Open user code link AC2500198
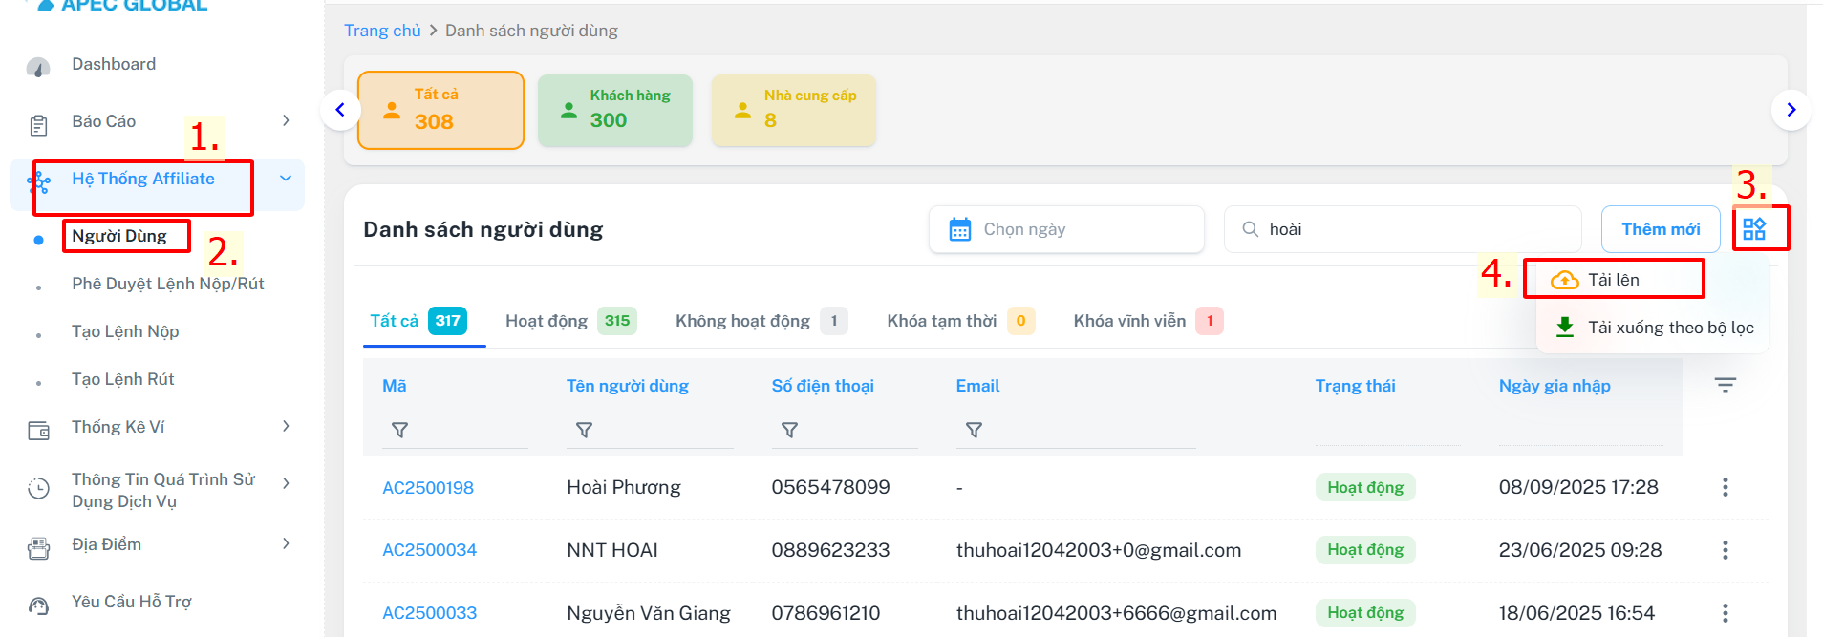Screen dimensions: 1823x637 coord(428,488)
